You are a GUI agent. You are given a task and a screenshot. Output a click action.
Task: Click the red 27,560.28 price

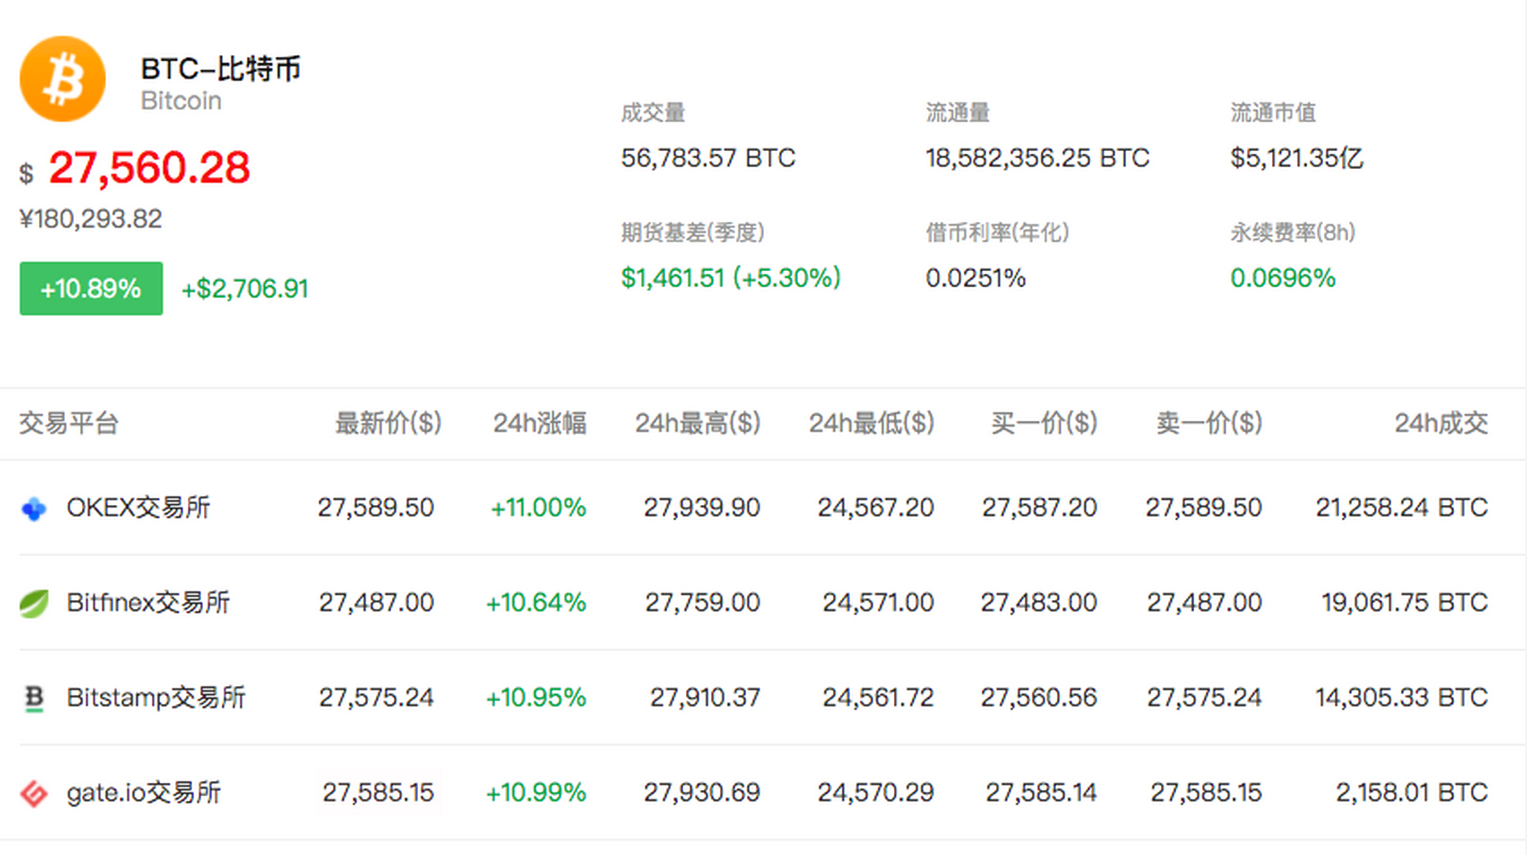[149, 168]
